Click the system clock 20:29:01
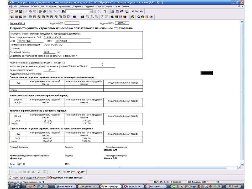This screenshot has height=189, width=252. (233, 186)
